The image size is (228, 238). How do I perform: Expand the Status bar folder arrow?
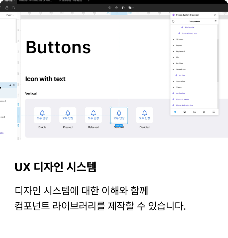tap(173, 82)
